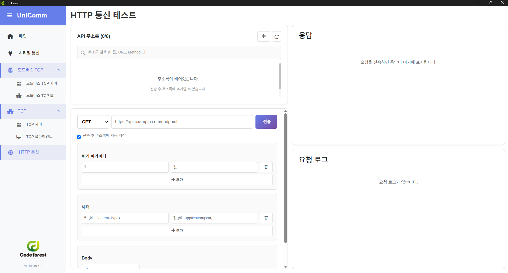Viewport: 508px width, 273px height.
Task: Delete the 쿼리 파라미터 row with trash icon
Action: (x=266, y=167)
